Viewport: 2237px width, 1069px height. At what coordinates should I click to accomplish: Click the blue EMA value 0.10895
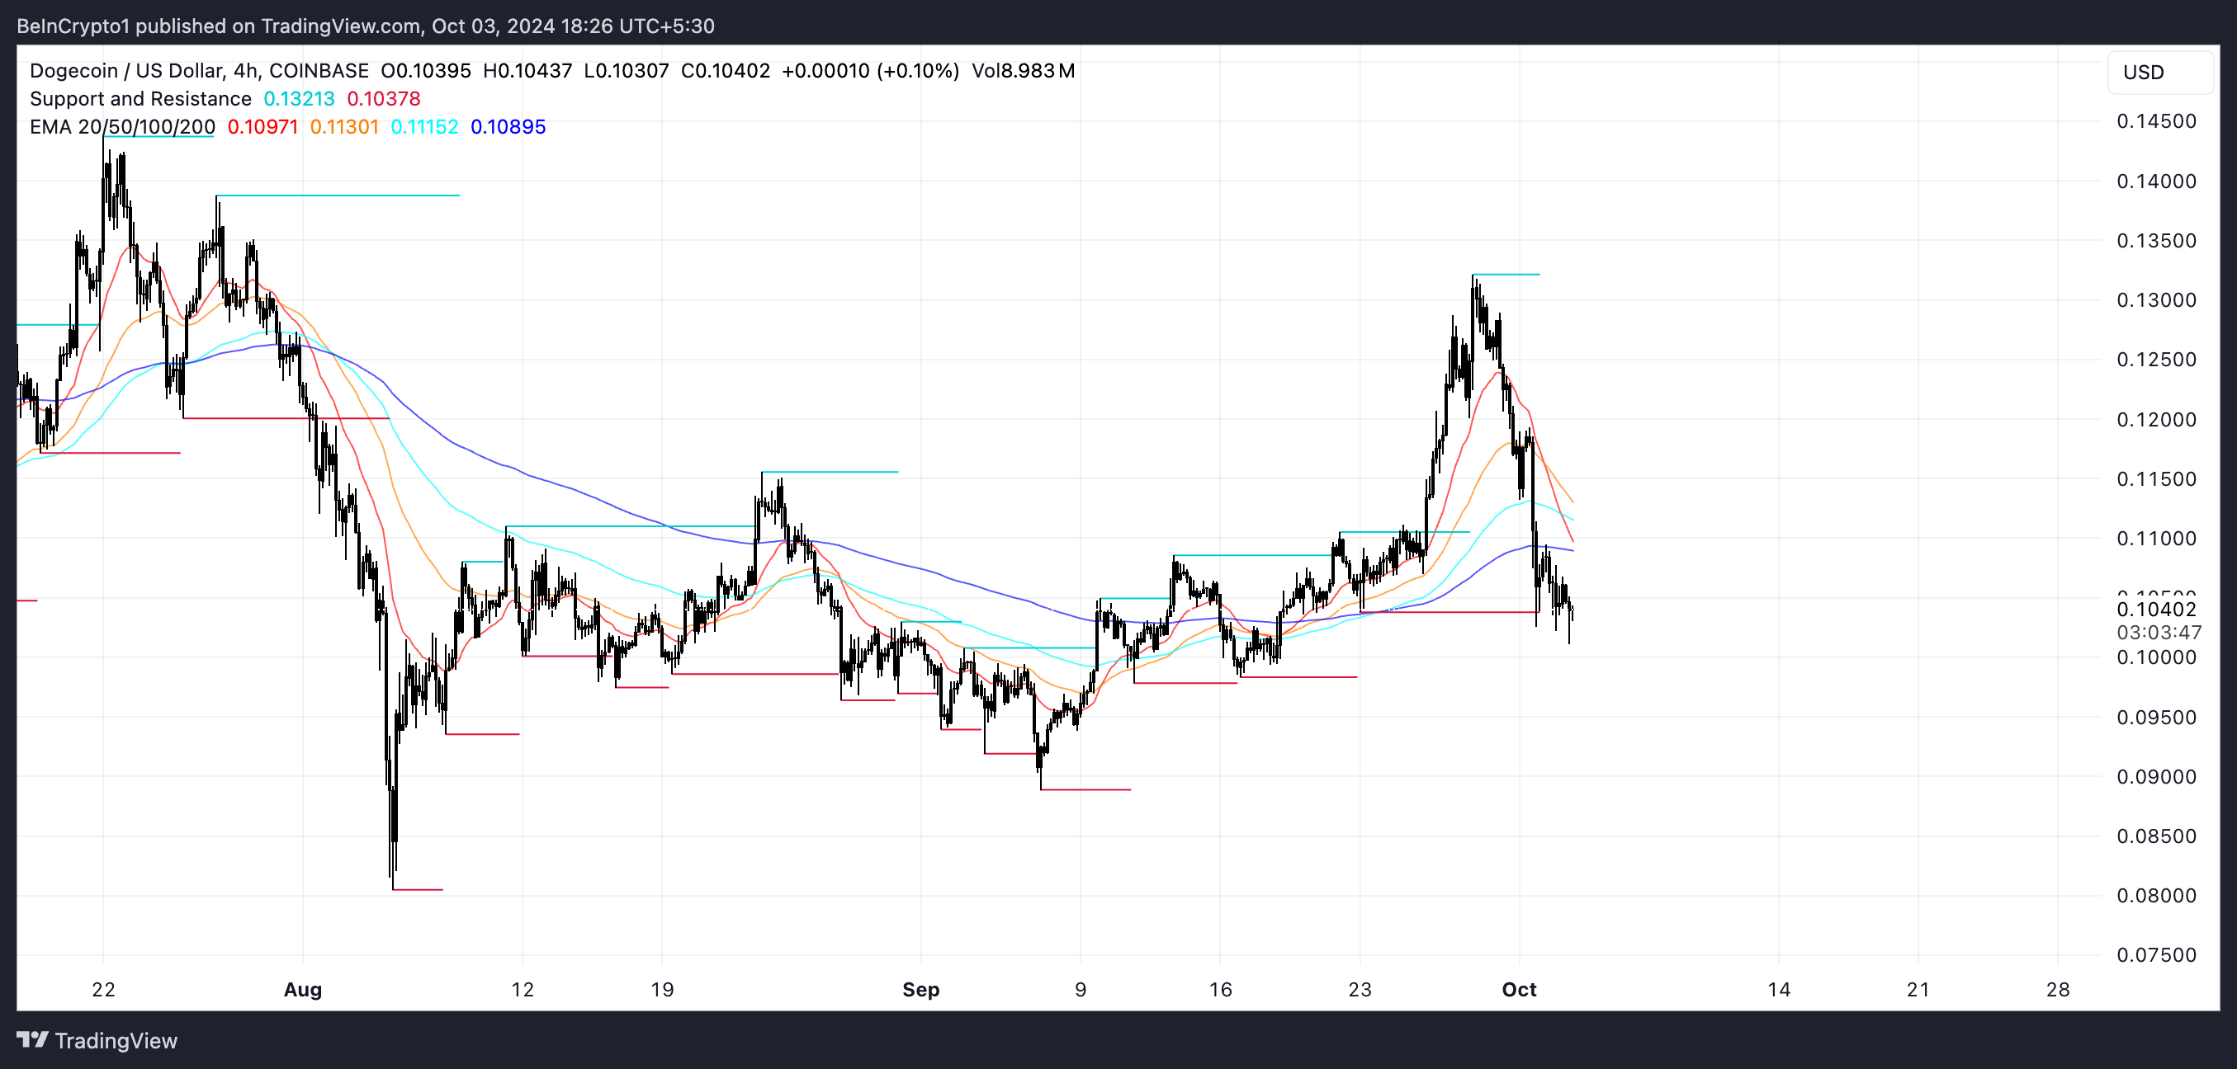coord(507,127)
